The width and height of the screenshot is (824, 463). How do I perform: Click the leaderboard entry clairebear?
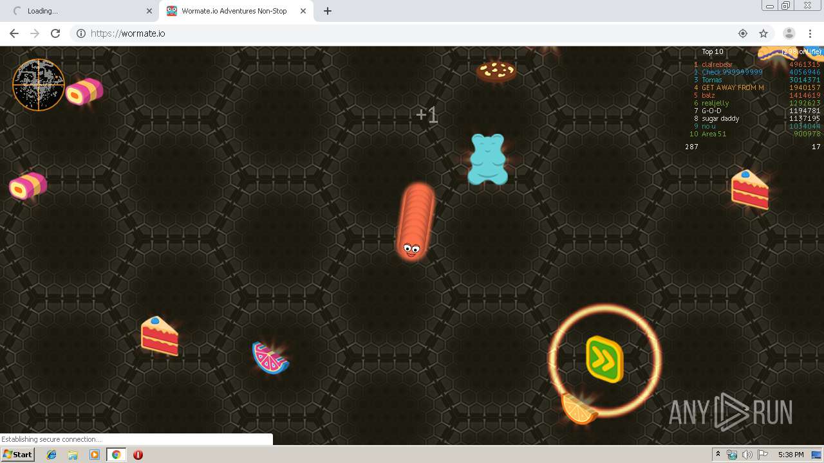(x=717, y=64)
